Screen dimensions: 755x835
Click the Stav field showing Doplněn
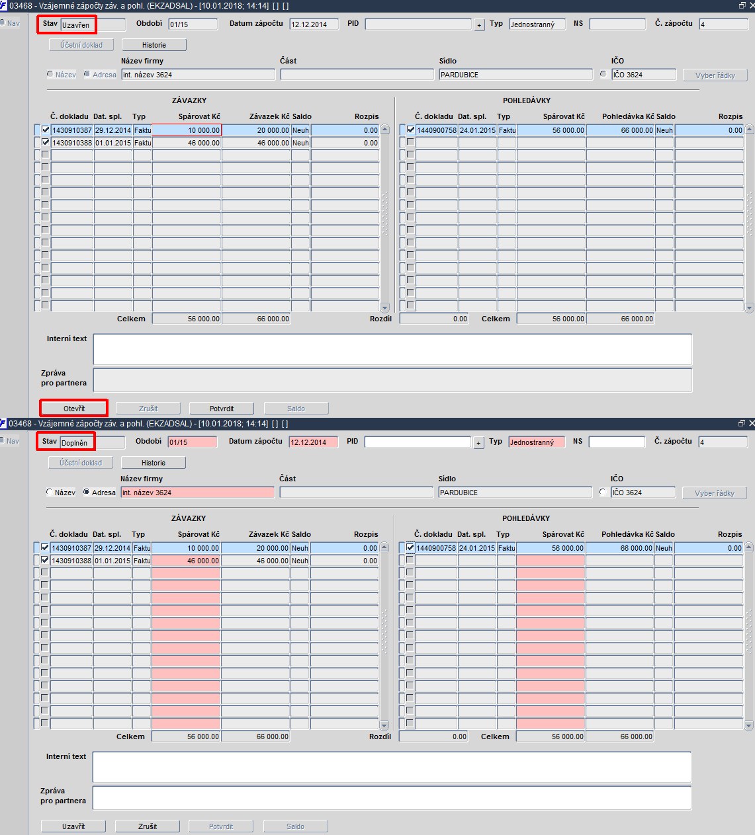(92, 443)
